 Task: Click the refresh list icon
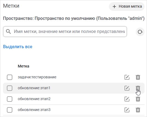(140, 32)
